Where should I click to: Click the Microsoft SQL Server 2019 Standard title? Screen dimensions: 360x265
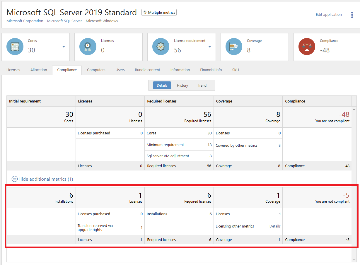tap(72, 12)
